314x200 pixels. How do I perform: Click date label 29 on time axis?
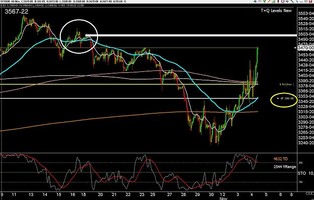tap(197, 194)
